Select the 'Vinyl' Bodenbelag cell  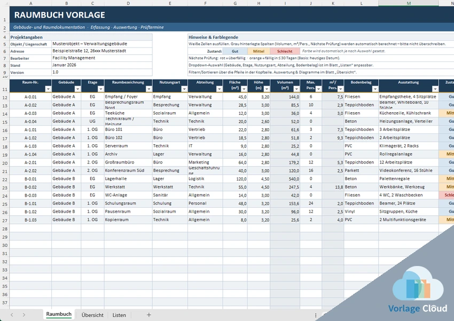(x=361, y=212)
